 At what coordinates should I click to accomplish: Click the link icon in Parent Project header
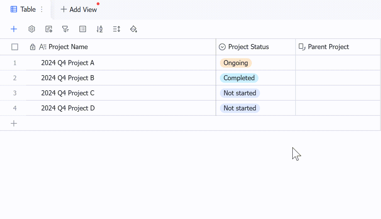pyautogui.click(x=302, y=47)
